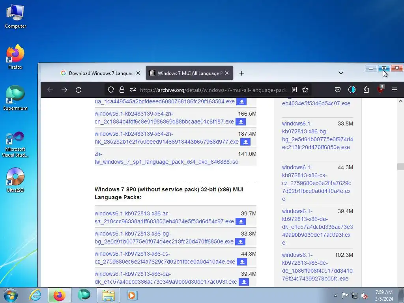Download x86-ar-sa language pack icon
The height and width of the screenshot is (303, 404).
[241, 222]
